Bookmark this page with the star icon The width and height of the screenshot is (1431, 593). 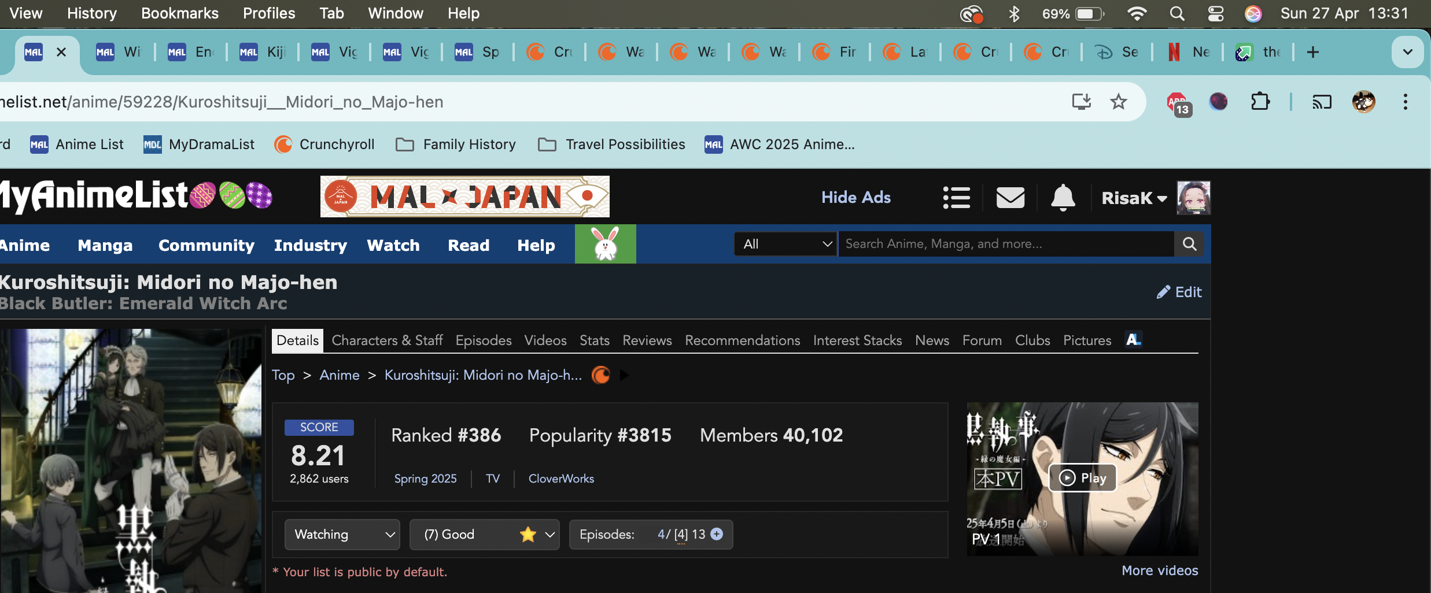(1119, 102)
